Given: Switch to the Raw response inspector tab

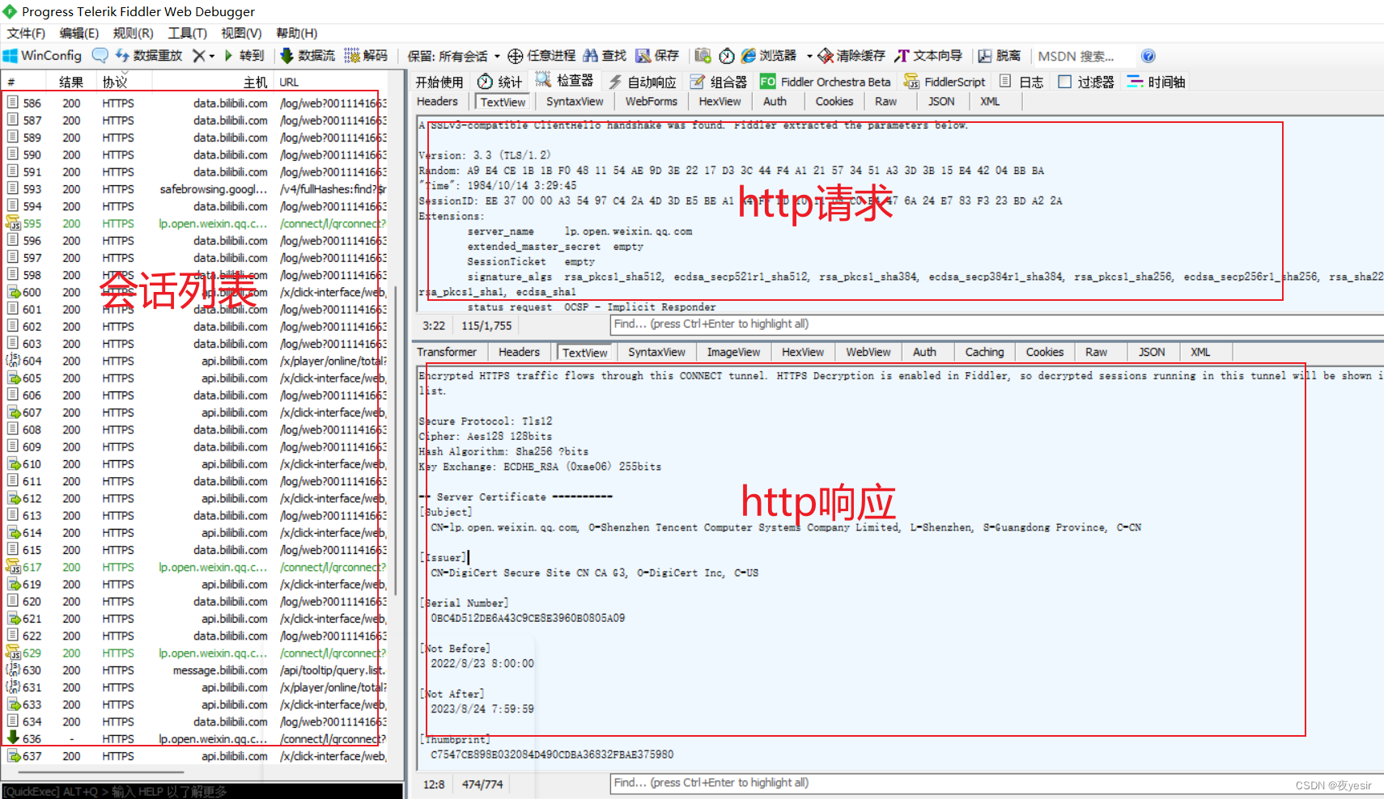Looking at the screenshot, I should click(x=1096, y=351).
